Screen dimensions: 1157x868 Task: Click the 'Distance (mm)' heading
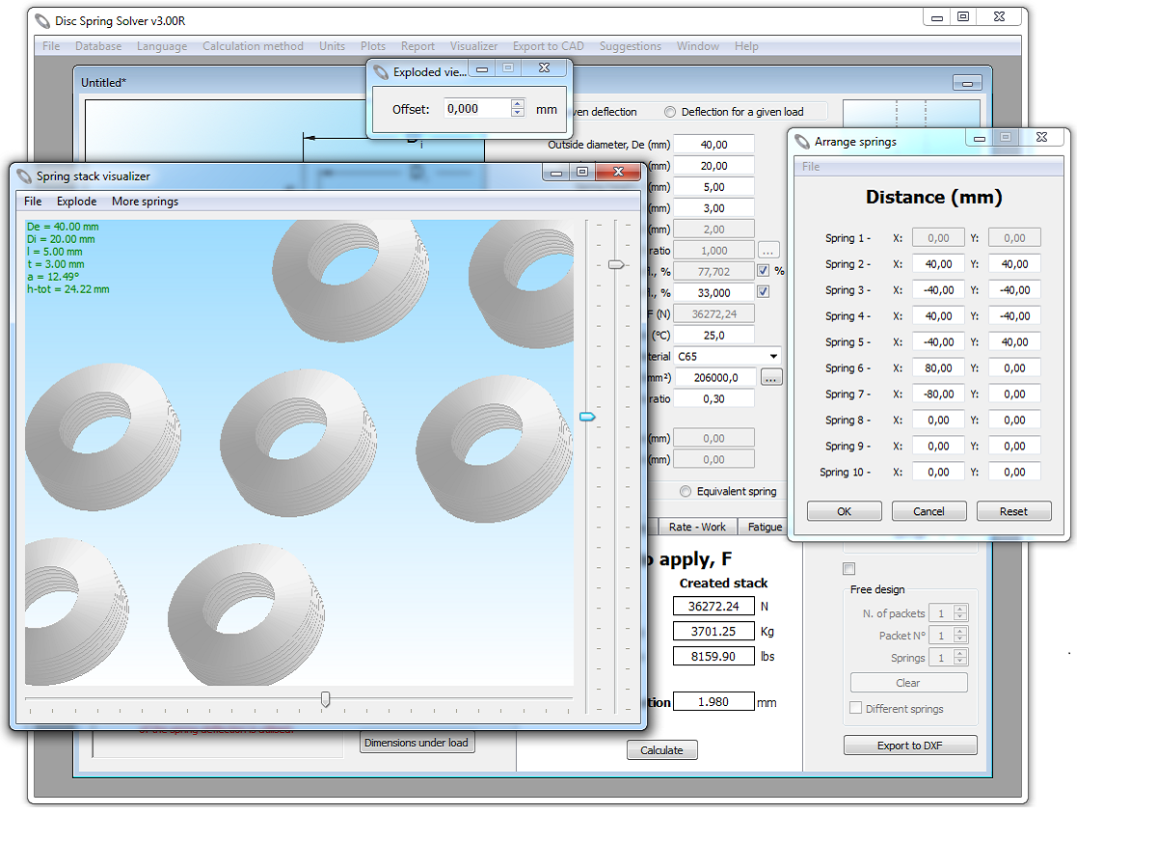[933, 197]
